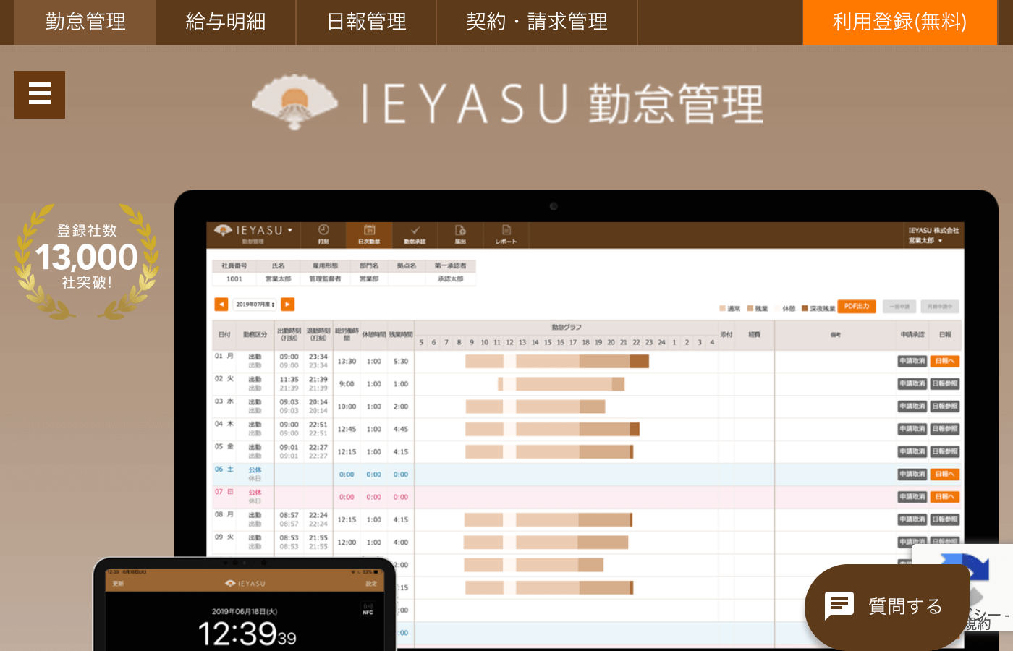
Task: Open the 日報管理 navigation tab
Action: coord(366,22)
